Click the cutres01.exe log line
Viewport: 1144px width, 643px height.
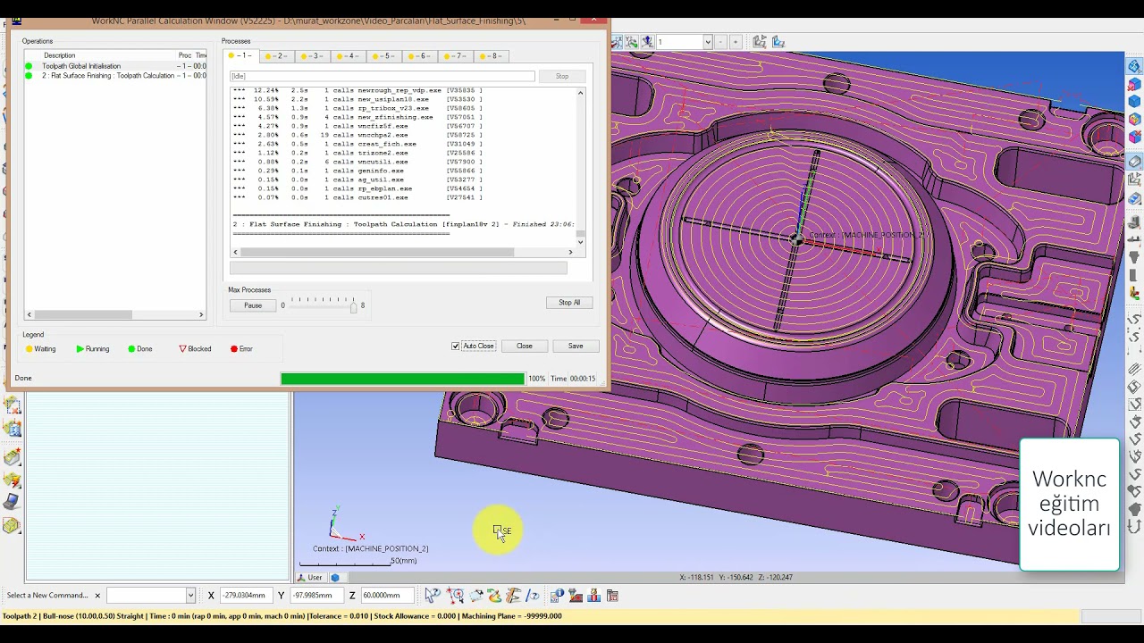pyautogui.click(x=357, y=197)
